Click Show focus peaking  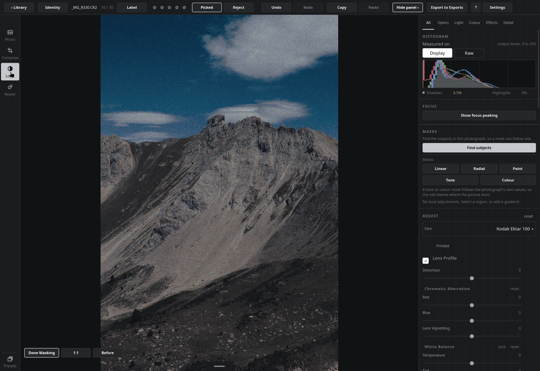[479, 115]
